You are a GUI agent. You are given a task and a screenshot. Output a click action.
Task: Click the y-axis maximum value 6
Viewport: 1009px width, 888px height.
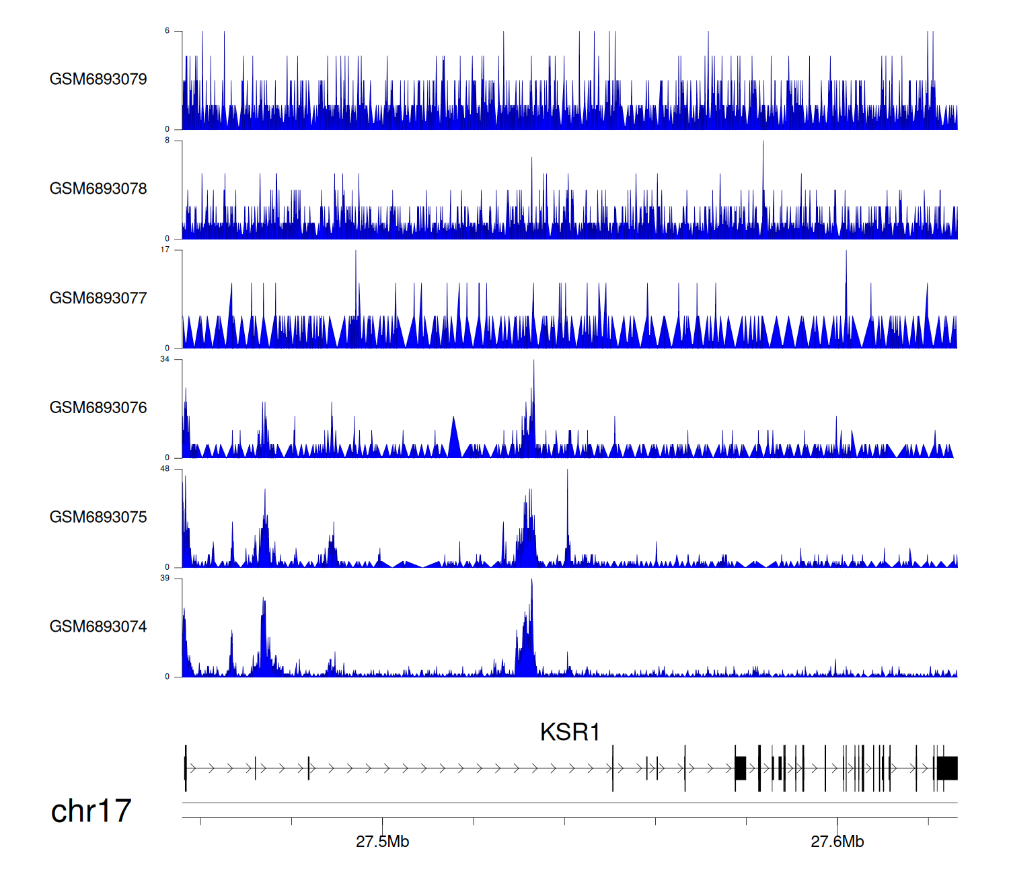[167, 31]
